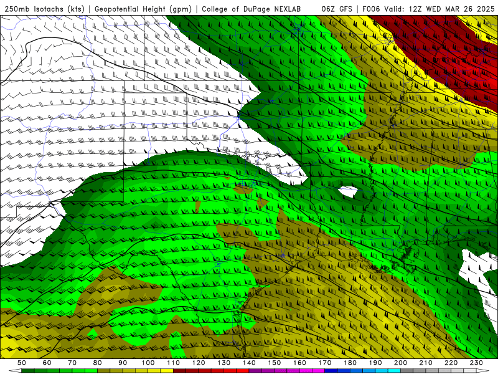Click the 'F006 Valid: 12Z WED MAR 26 2025' text

click(428, 9)
